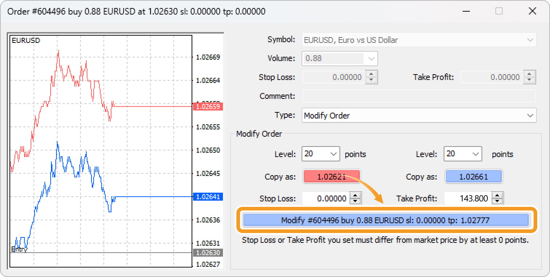Screen dimensions: 550x277
Task: Expand the Stop Loss Level points dropdown
Action: click(321, 154)
